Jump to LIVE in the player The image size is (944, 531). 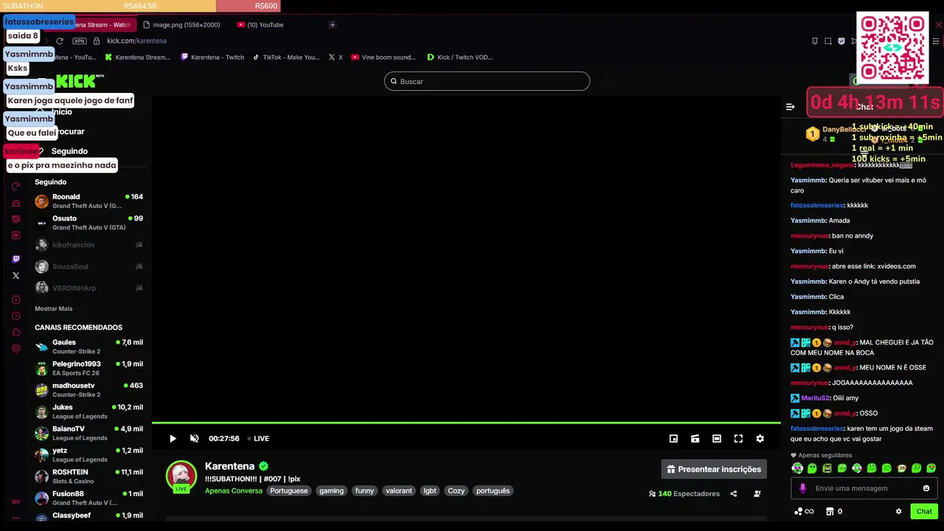pyautogui.click(x=258, y=439)
